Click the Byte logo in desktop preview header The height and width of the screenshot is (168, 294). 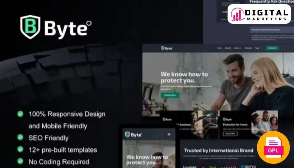tap(167, 48)
